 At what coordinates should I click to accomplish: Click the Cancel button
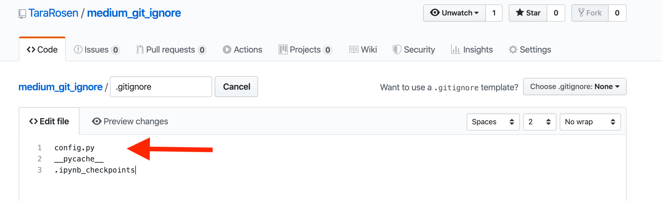(x=236, y=87)
